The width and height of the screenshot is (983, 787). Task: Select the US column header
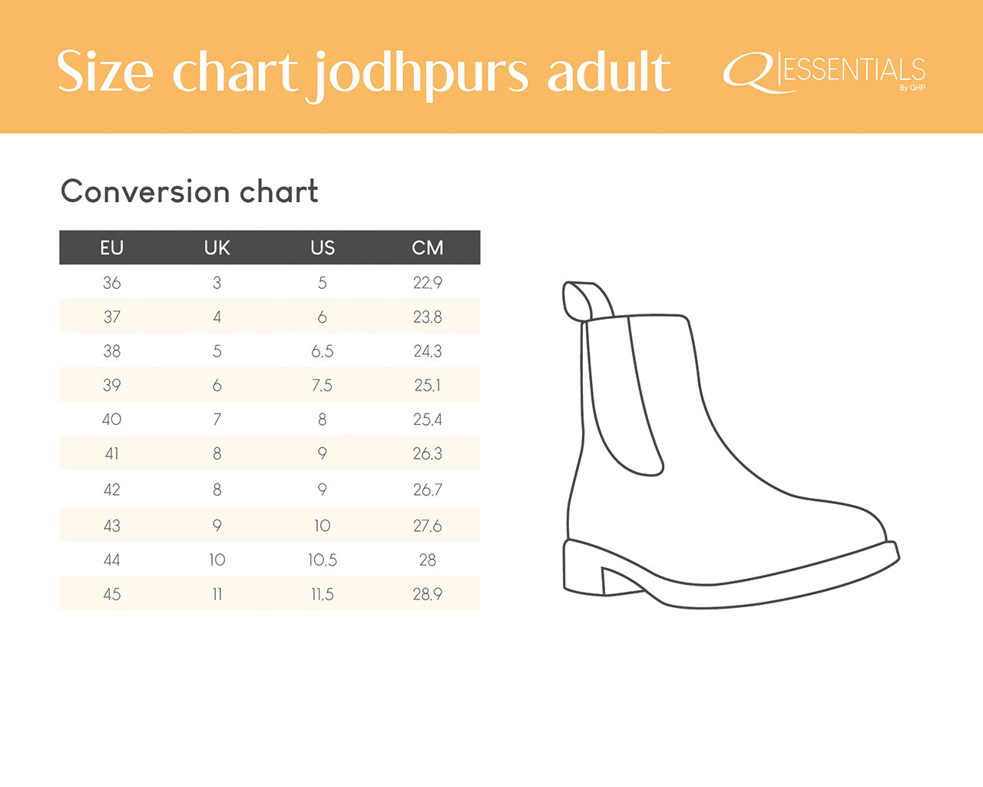(323, 247)
